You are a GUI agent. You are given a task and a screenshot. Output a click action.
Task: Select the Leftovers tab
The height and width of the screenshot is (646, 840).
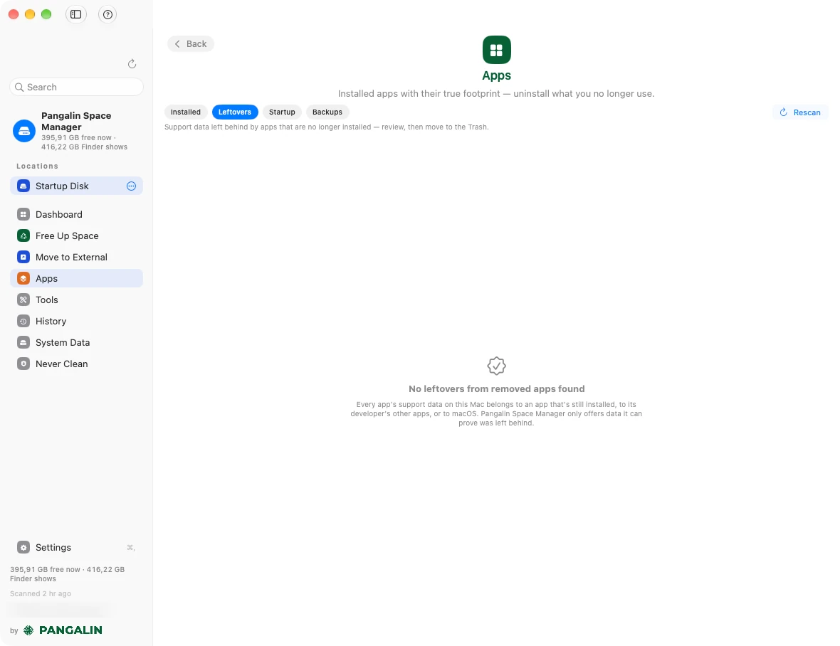(235, 112)
